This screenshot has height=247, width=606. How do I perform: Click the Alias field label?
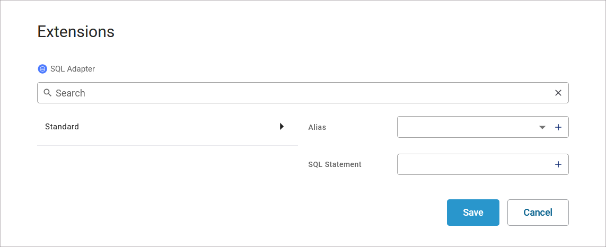coord(317,127)
